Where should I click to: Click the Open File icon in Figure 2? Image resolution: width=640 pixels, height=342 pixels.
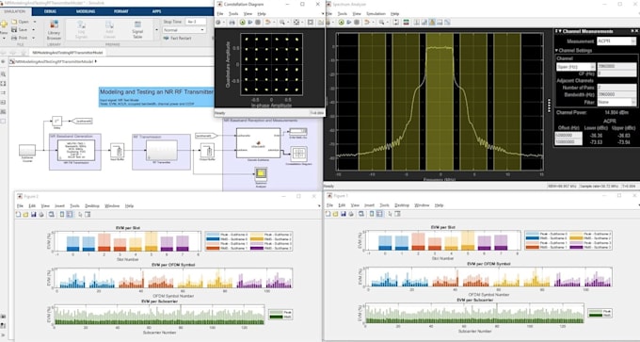coord(25,214)
